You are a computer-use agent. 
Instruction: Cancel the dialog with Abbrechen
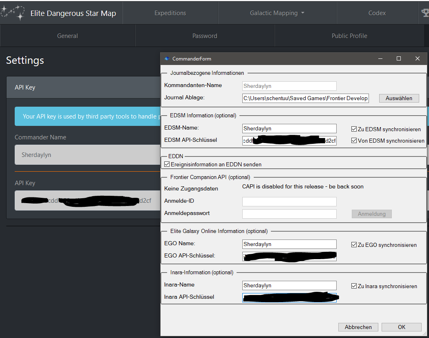358,327
